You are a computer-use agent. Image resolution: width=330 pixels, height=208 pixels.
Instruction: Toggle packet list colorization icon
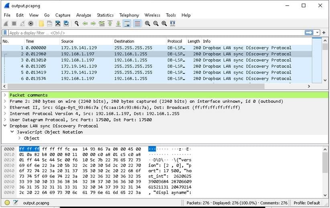137,24
